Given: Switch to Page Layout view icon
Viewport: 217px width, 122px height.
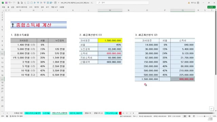Looking at the screenshot, I should tap(189, 116).
